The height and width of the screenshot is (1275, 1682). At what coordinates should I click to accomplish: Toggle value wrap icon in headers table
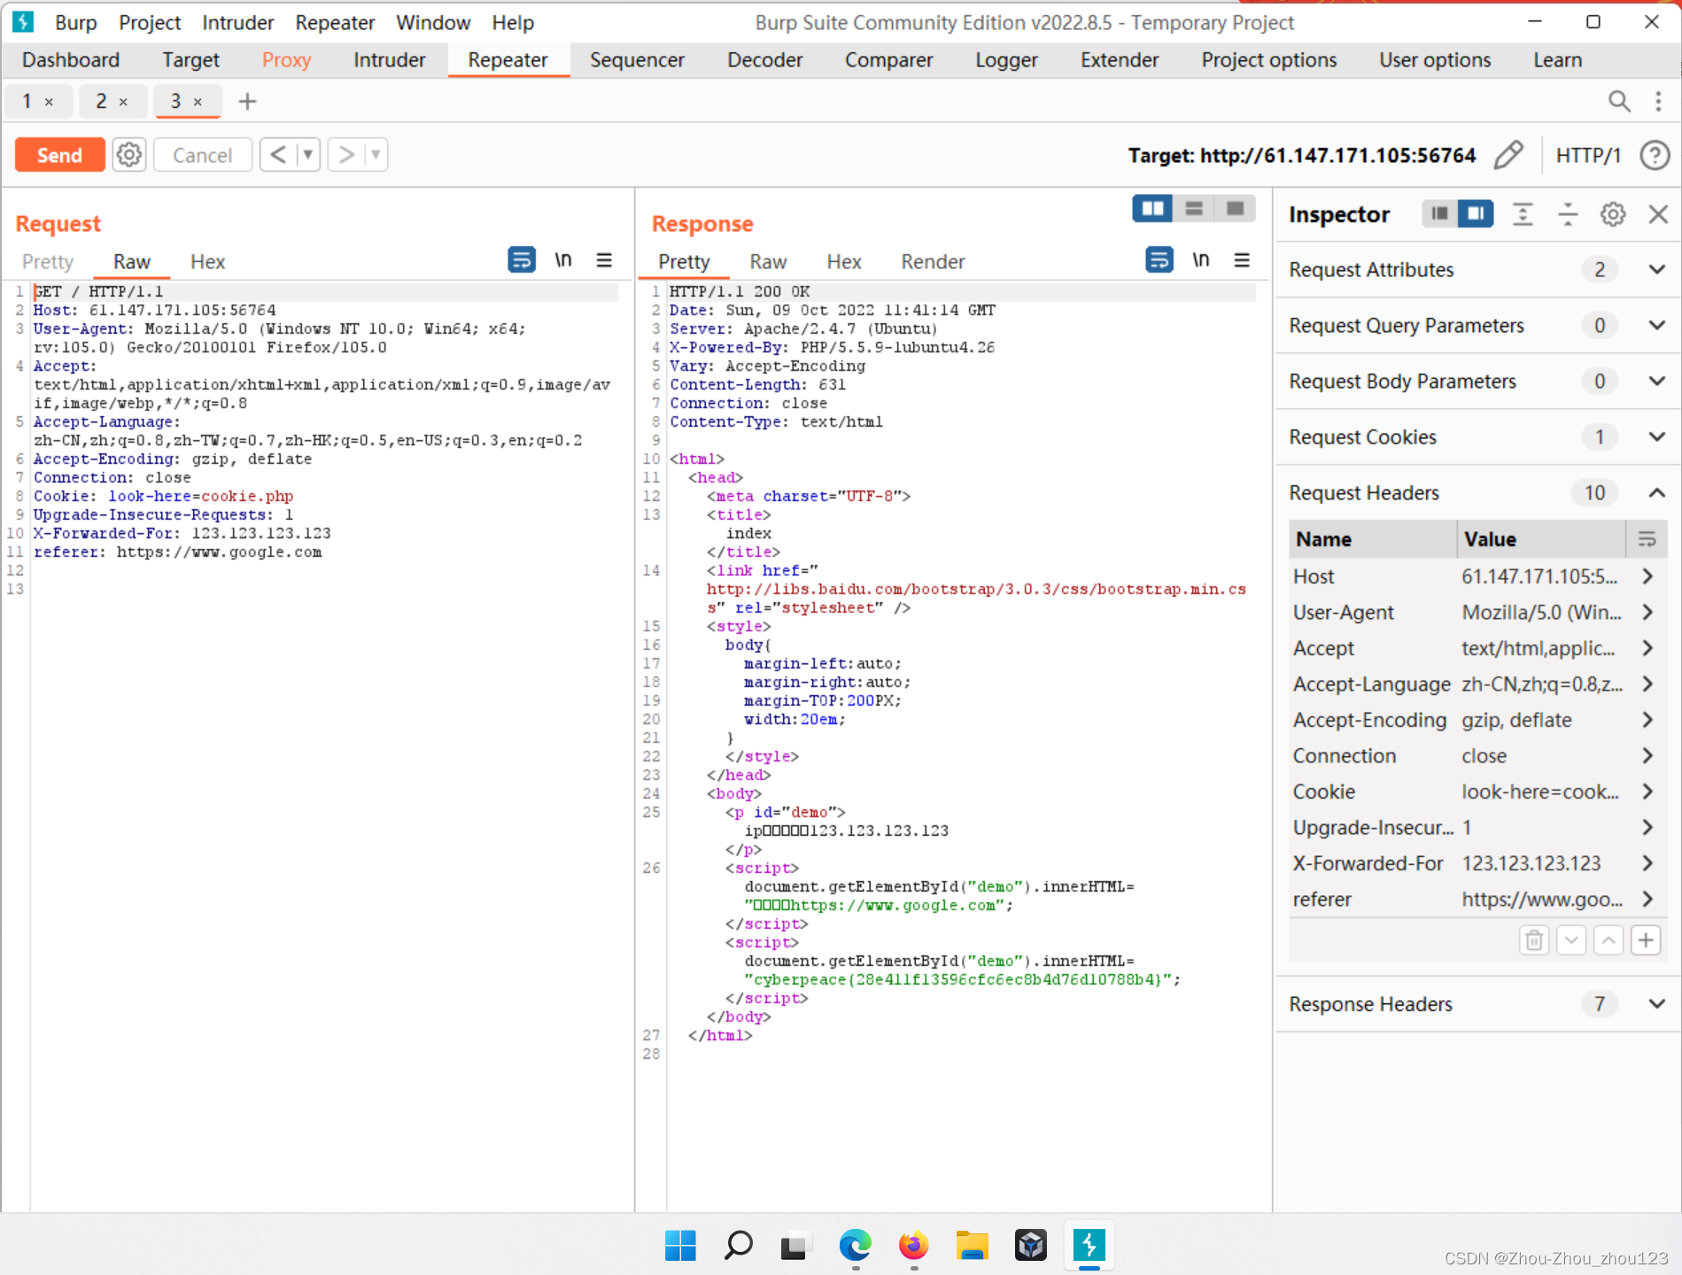(x=1647, y=538)
